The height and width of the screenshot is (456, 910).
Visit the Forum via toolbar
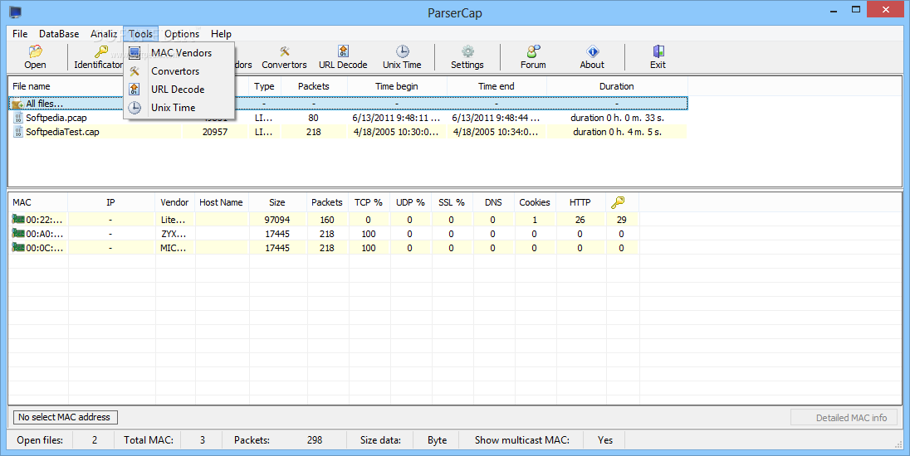(533, 56)
